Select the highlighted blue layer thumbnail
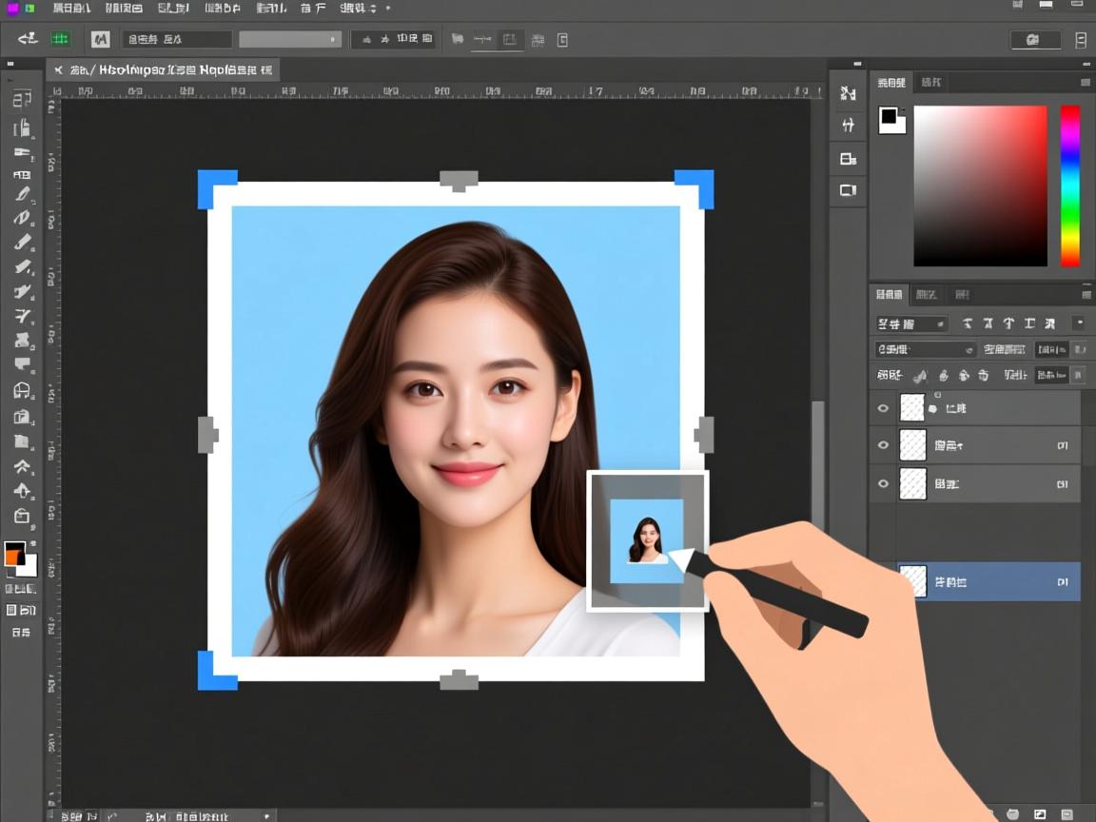This screenshot has height=822, width=1096. click(911, 581)
